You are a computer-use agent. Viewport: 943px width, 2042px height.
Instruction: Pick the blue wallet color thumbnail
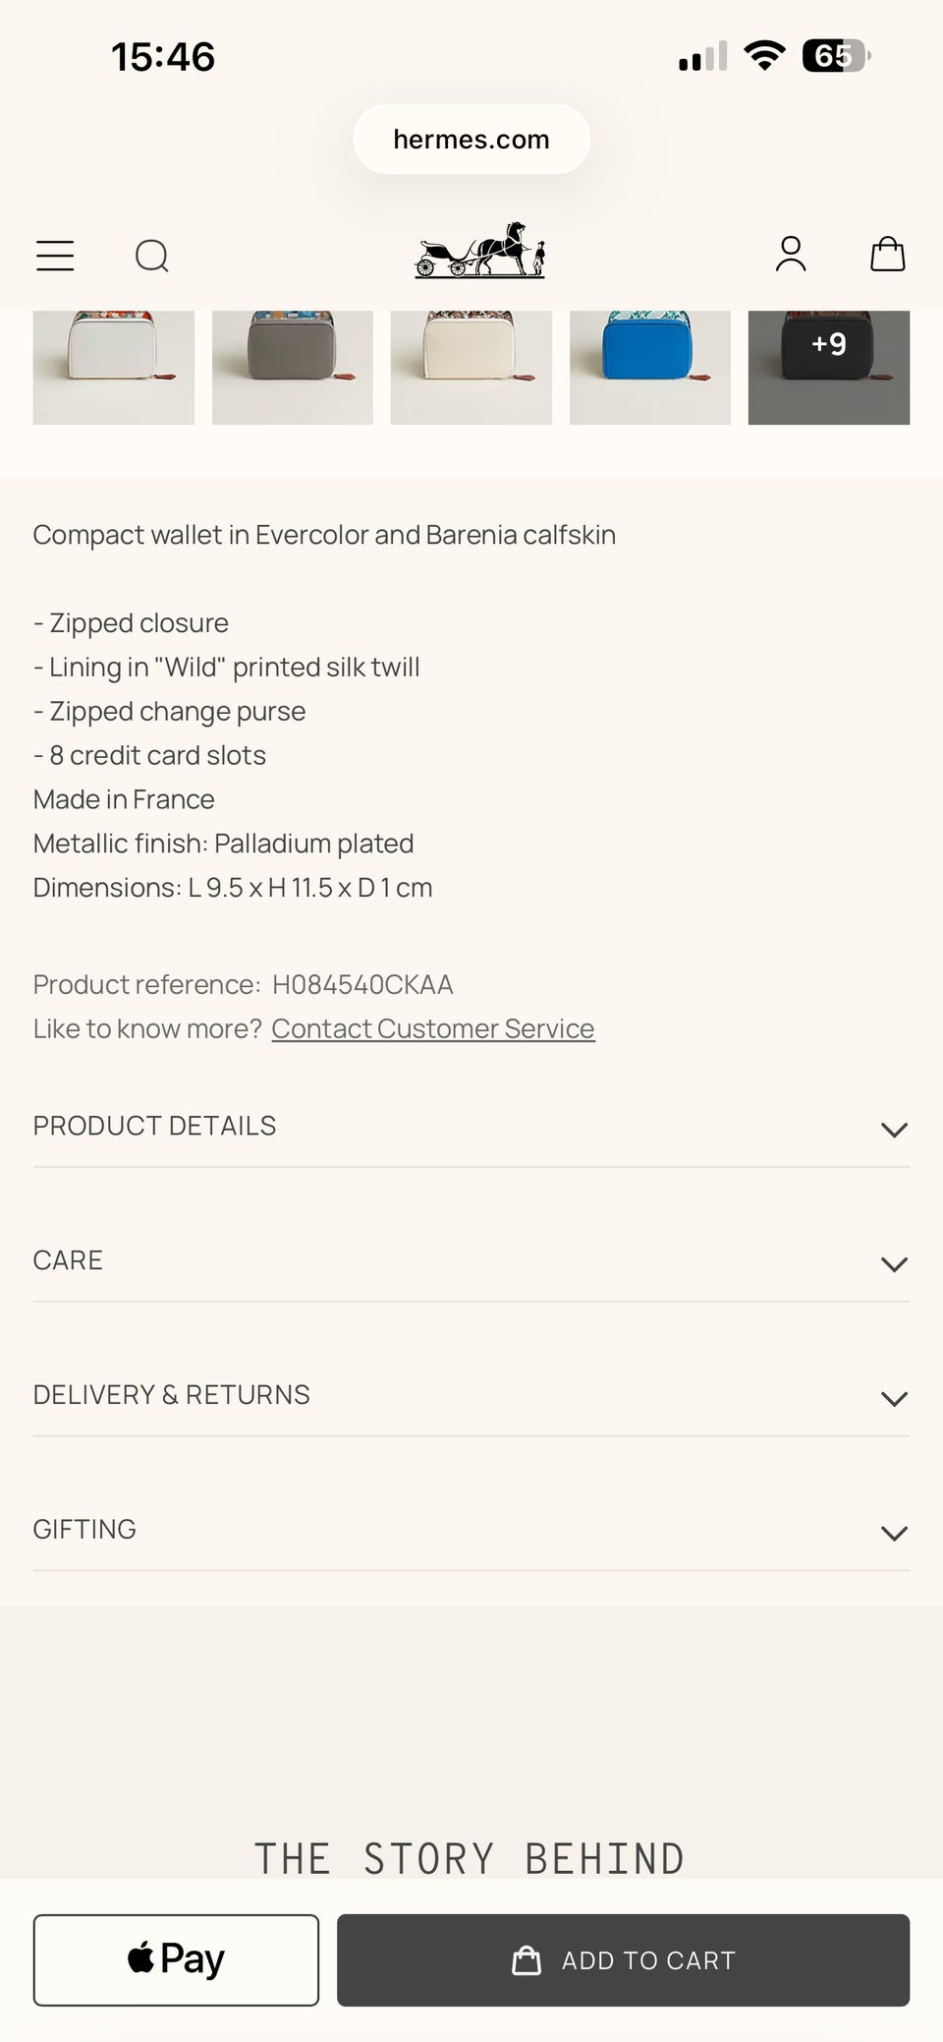[x=650, y=367]
